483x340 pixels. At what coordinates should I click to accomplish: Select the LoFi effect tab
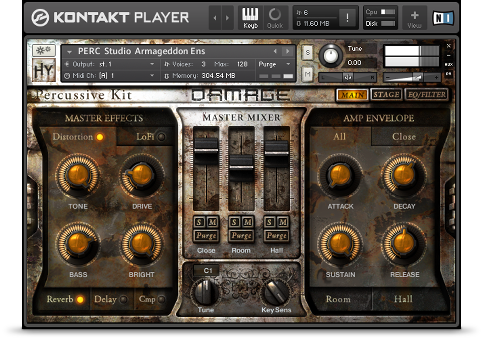(x=145, y=137)
